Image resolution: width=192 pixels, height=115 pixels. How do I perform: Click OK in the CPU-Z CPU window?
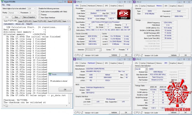pos(126,55)
